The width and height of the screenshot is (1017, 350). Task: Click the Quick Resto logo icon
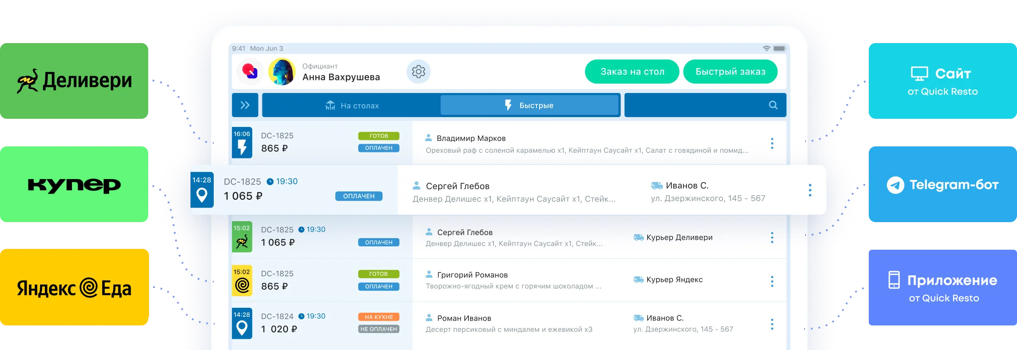point(250,71)
